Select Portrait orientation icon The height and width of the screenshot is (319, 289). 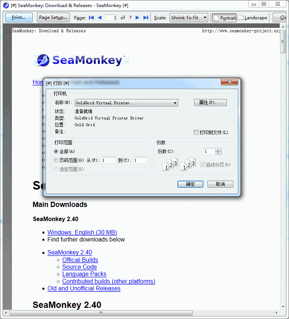[x=216, y=18]
